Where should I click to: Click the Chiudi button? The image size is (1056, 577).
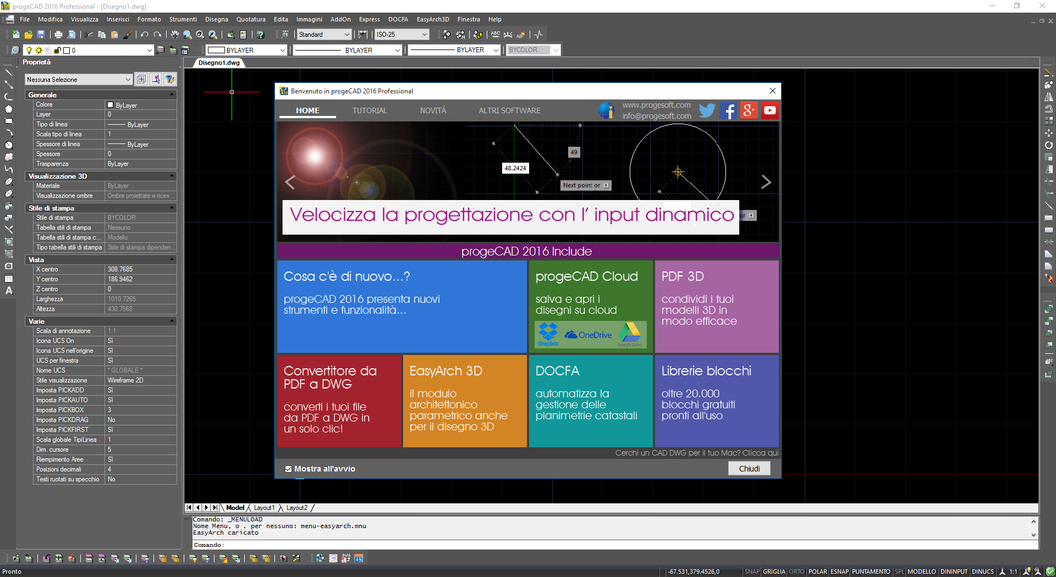pyautogui.click(x=749, y=469)
